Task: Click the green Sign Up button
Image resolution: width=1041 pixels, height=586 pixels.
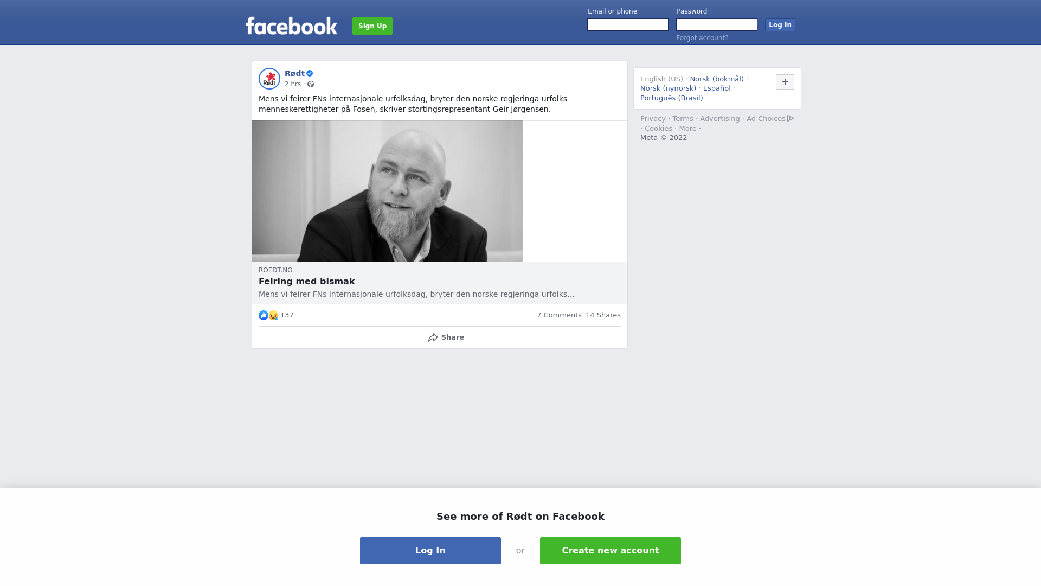Action: (372, 26)
